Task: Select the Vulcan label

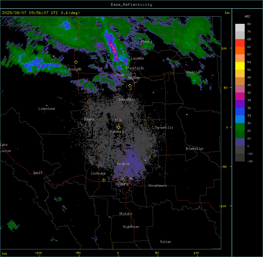Action: pos(166,242)
